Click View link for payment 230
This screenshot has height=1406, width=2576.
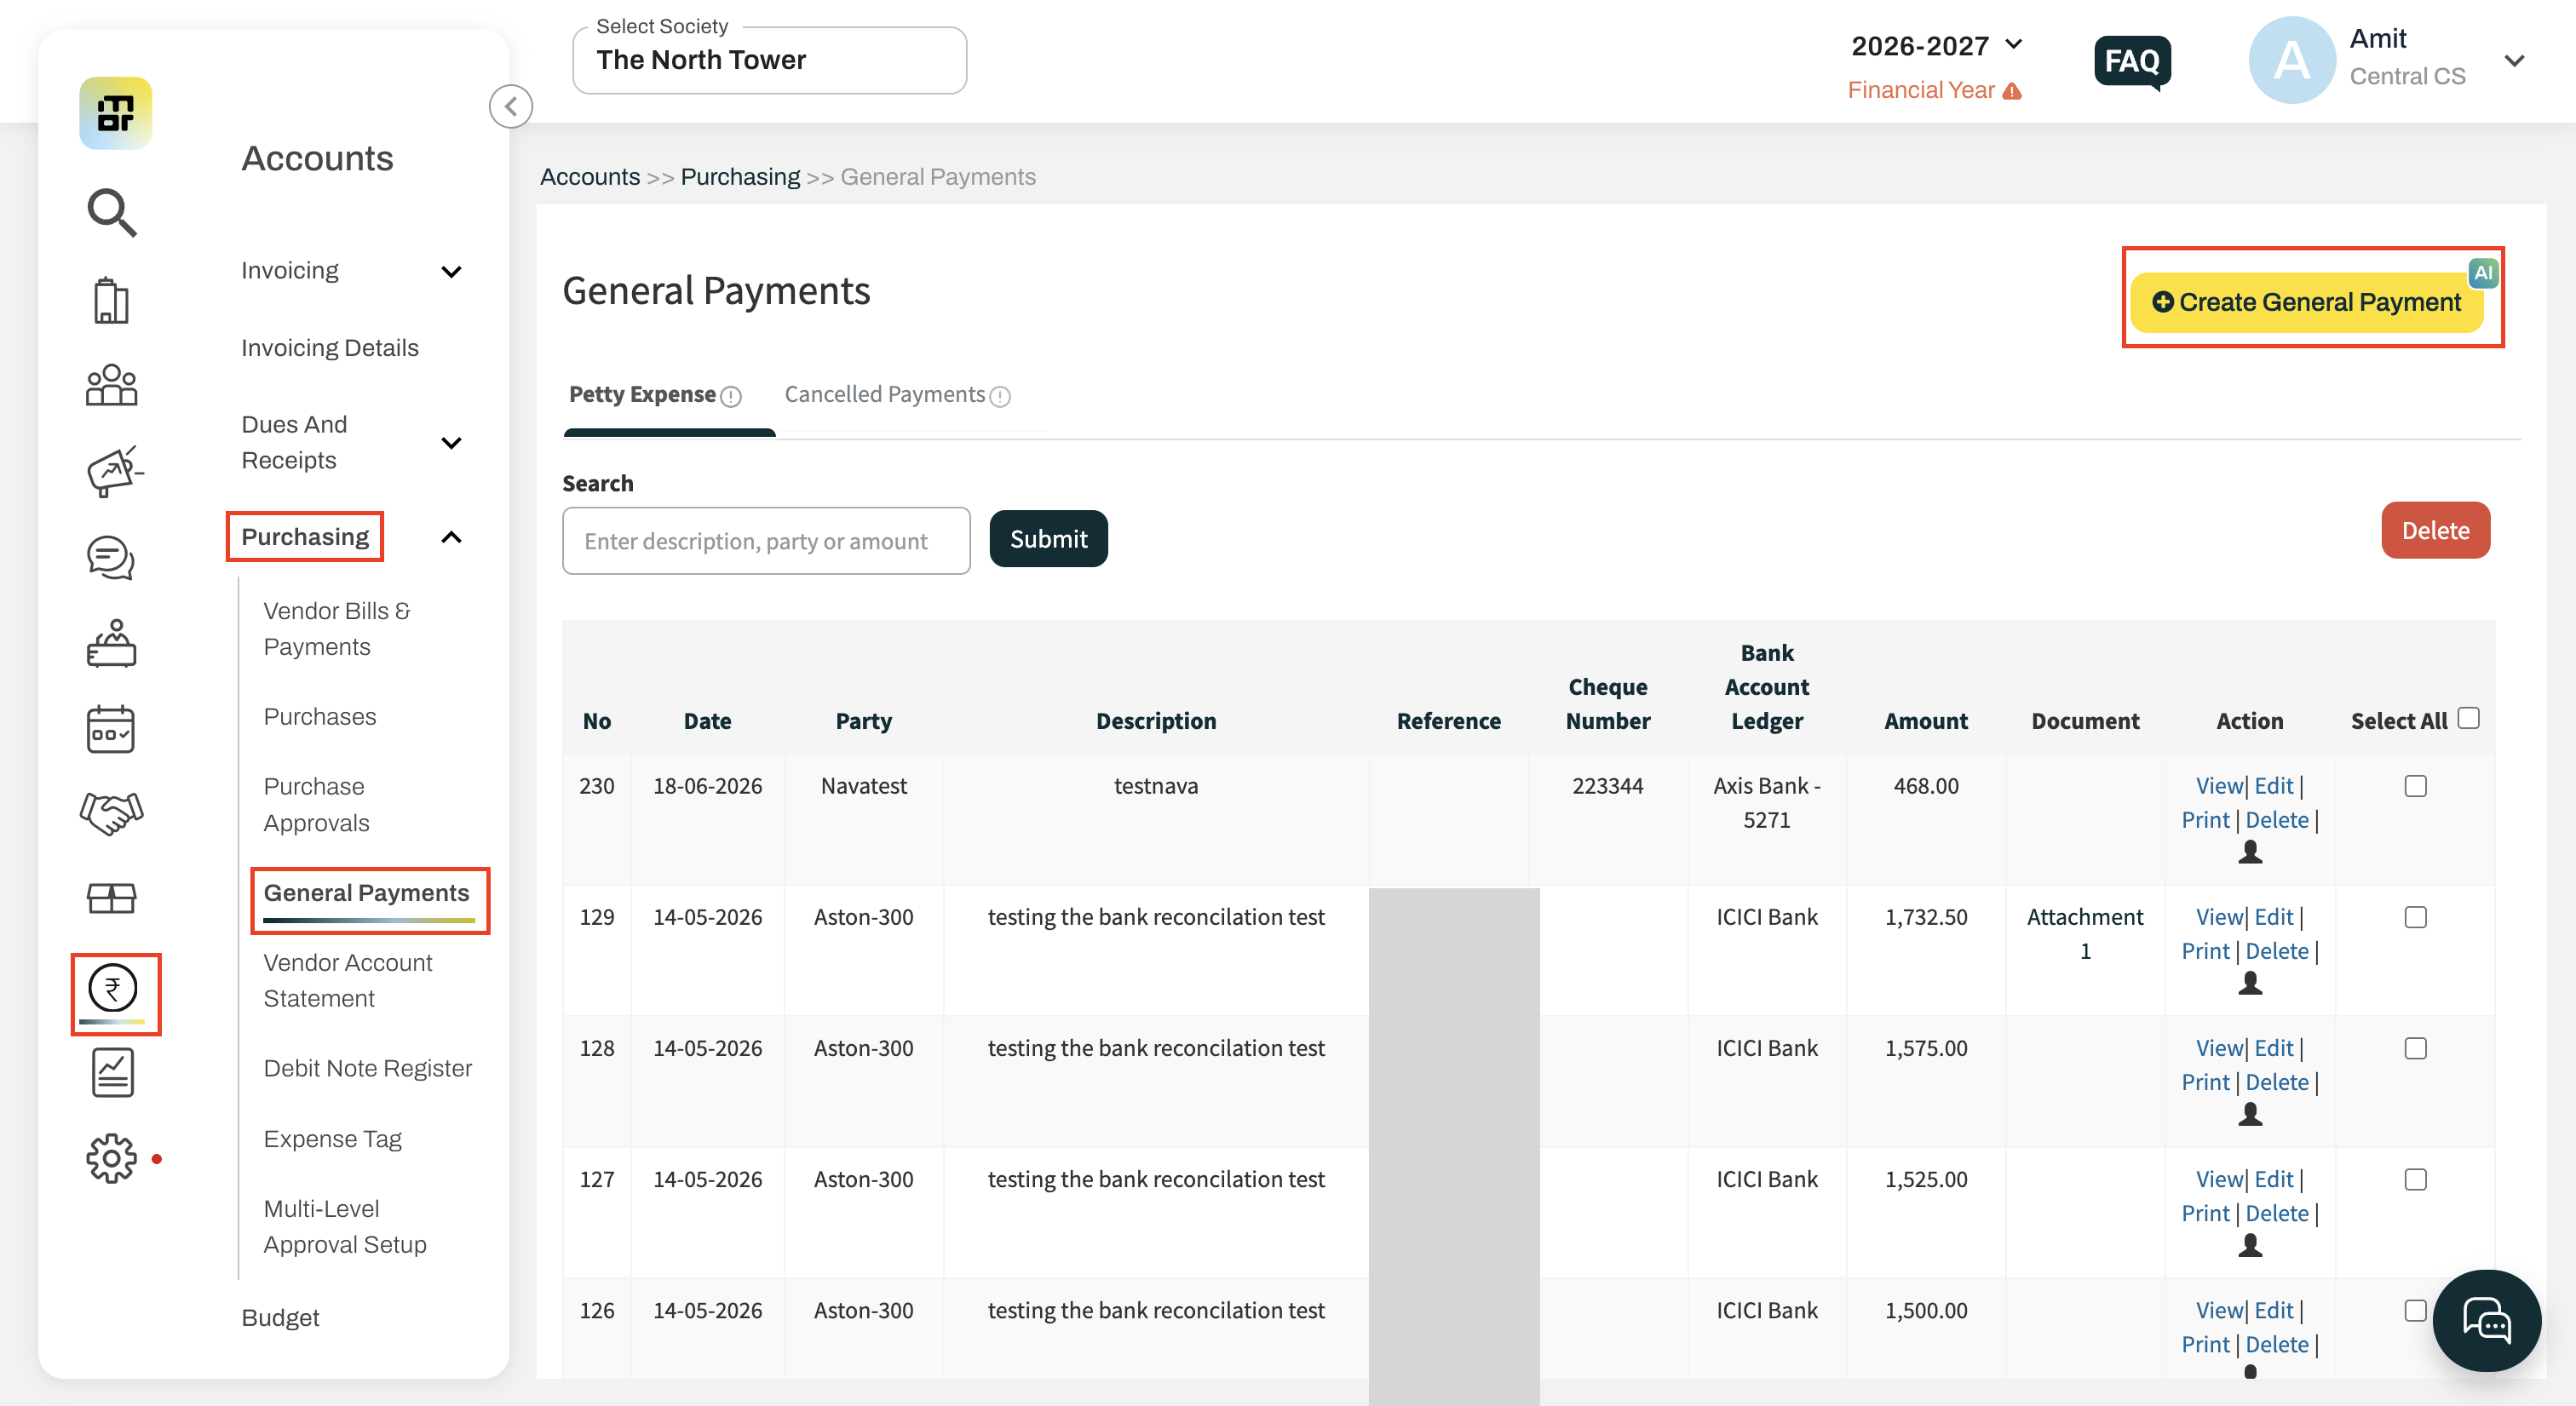tap(2219, 786)
